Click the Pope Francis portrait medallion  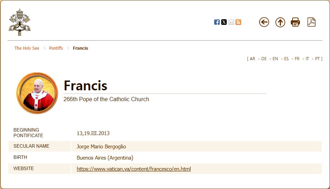(x=37, y=93)
